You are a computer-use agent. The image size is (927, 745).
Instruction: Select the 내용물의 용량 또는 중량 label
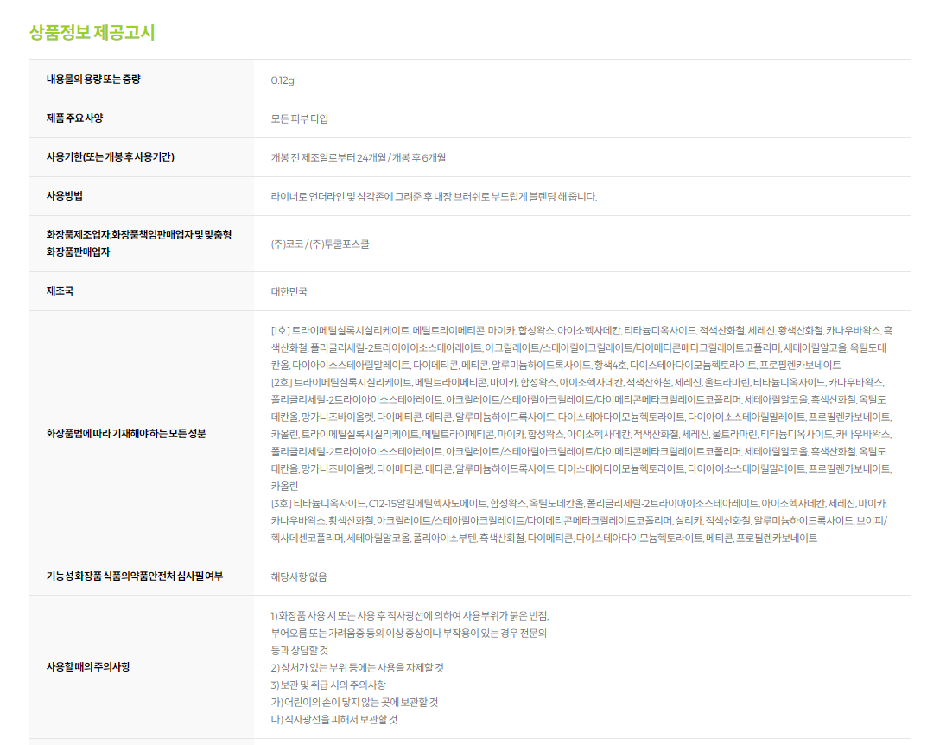click(93, 80)
